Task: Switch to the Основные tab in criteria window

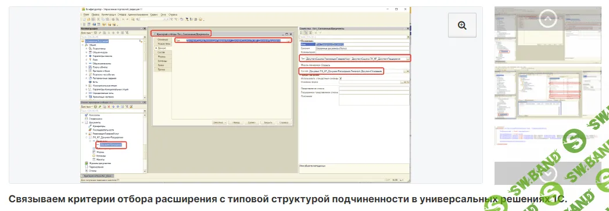Action: tap(162, 40)
